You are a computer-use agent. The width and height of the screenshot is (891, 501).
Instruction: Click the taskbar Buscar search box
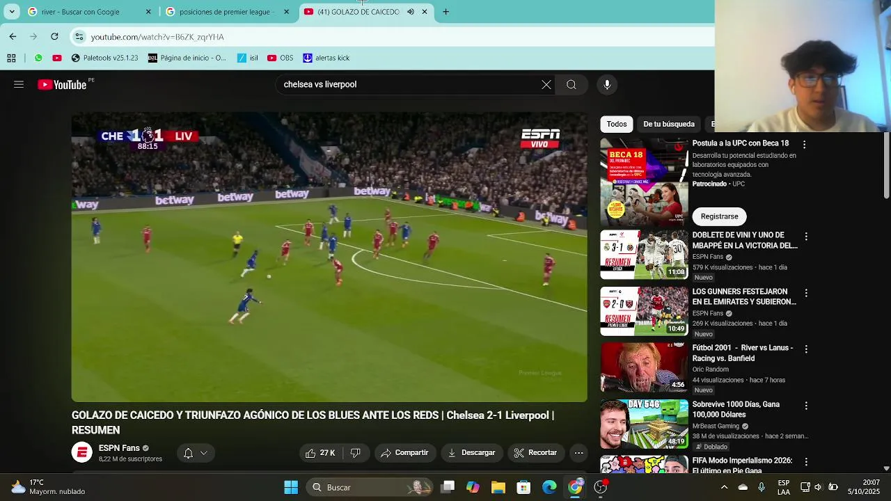[x=370, y=487]
